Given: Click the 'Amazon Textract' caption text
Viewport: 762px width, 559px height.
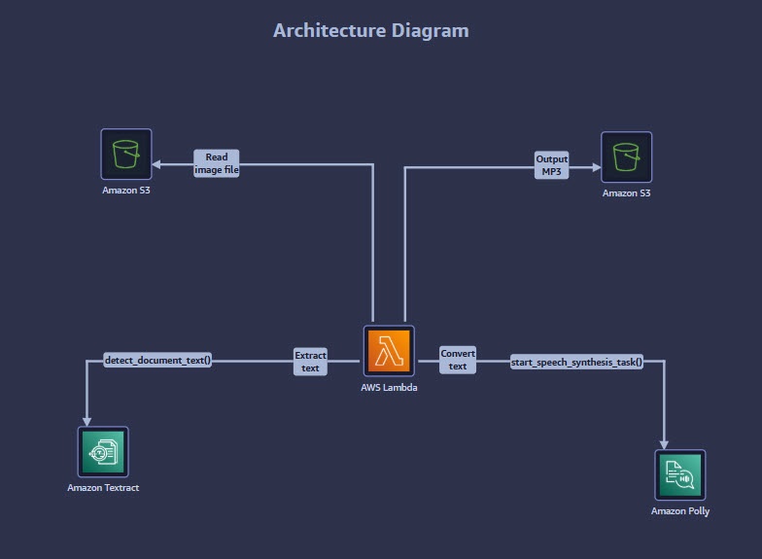Looking at the screenshot, I should pyautogui.click(x=103, y=488).
